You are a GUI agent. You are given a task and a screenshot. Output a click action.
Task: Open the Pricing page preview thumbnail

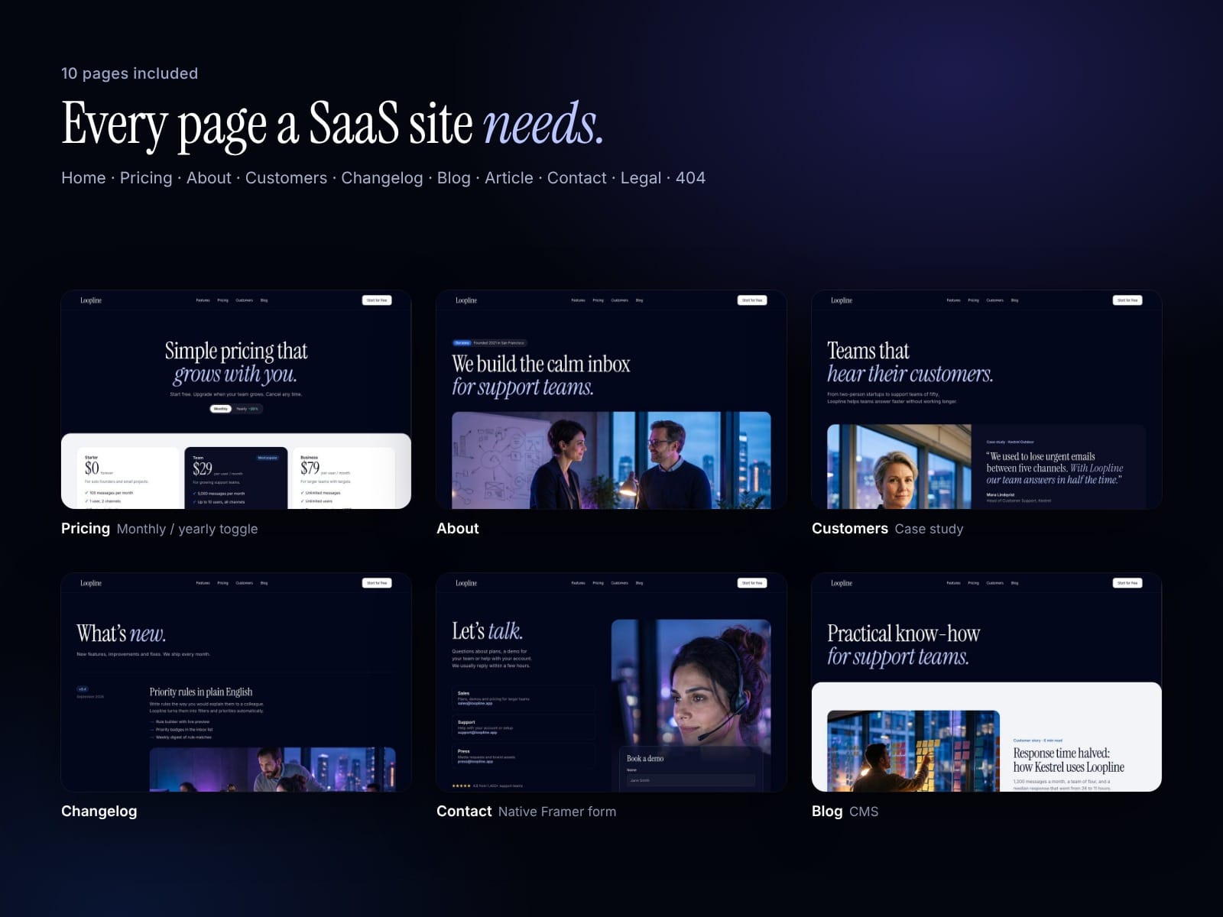point(236,400)
